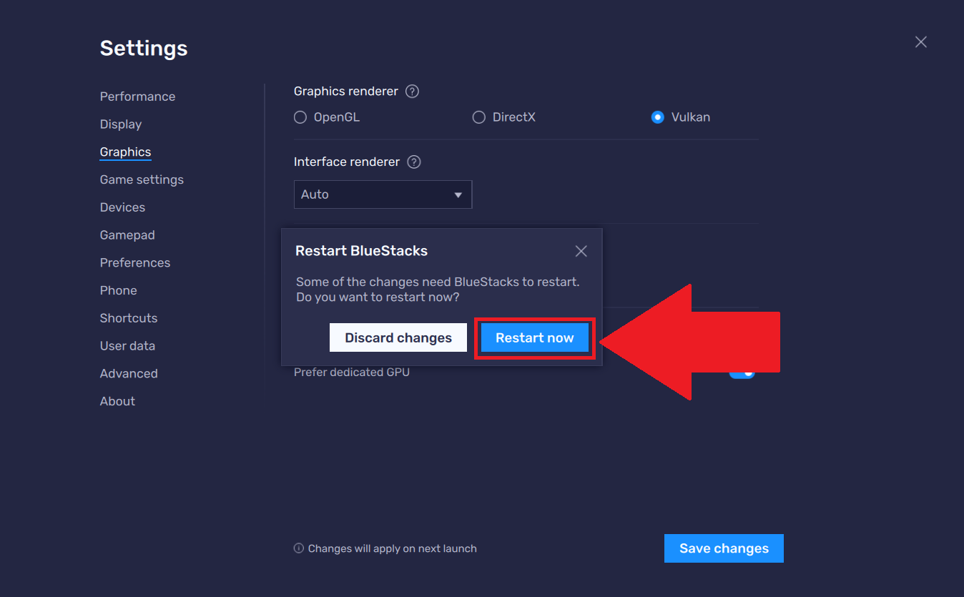
Task: Open the Gamepad settings tab
Action: click(x=127, y=235)
